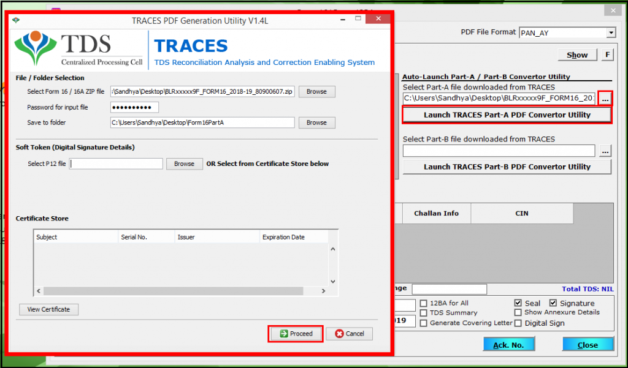Browse for the Form 16 / 16A ZIP file
Viewport: 628px width, 368px height.
[316, 92]
